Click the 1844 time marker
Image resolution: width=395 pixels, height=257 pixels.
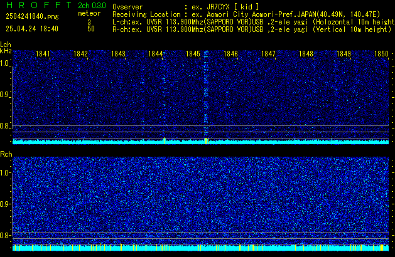coord(156,54)
